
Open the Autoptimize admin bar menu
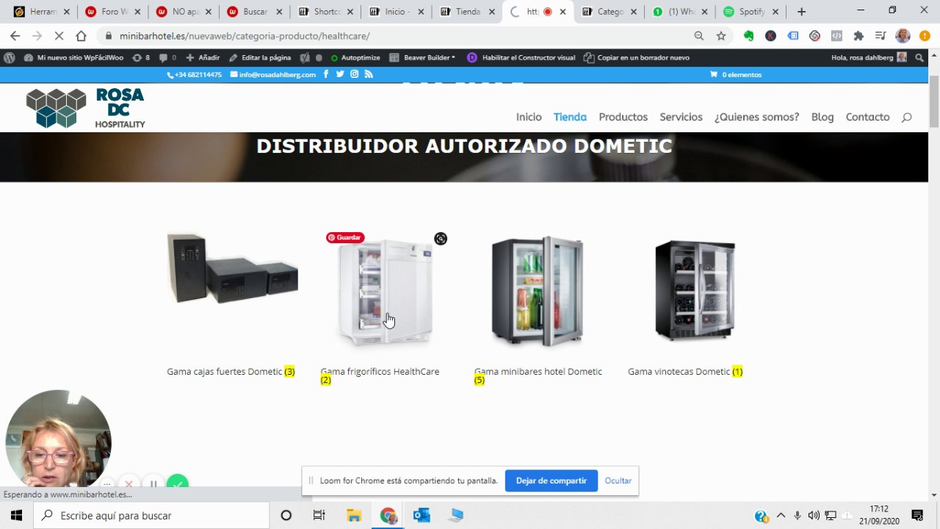[x=355, y=57]
